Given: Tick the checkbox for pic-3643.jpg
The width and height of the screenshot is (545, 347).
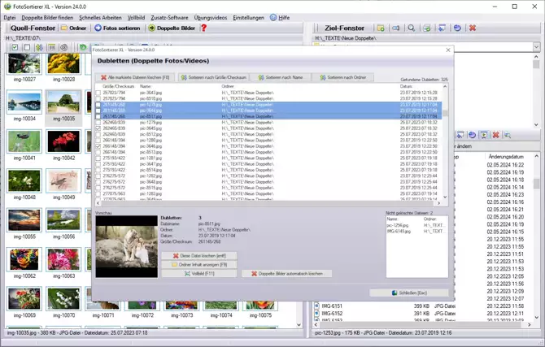Looking at the screenshot, I should (x=98, y=93).
